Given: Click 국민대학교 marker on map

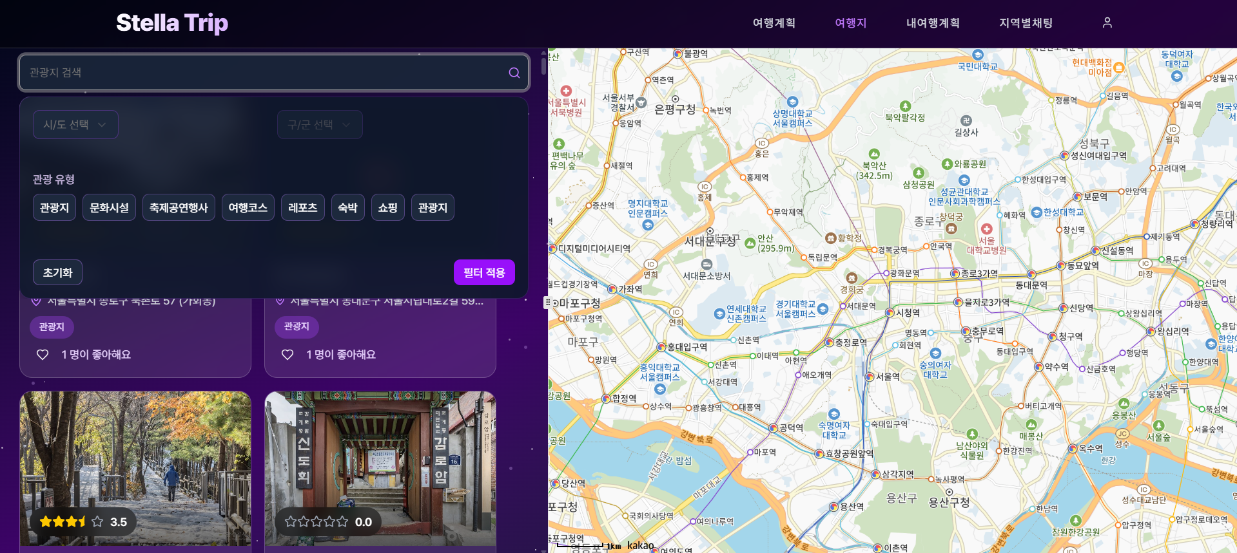Looking at the screenshot, I should (977, 56).
